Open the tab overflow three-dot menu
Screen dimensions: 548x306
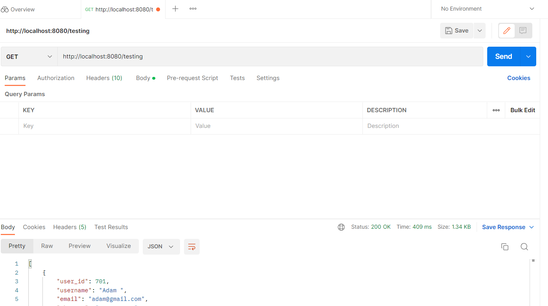pos(193,8)
